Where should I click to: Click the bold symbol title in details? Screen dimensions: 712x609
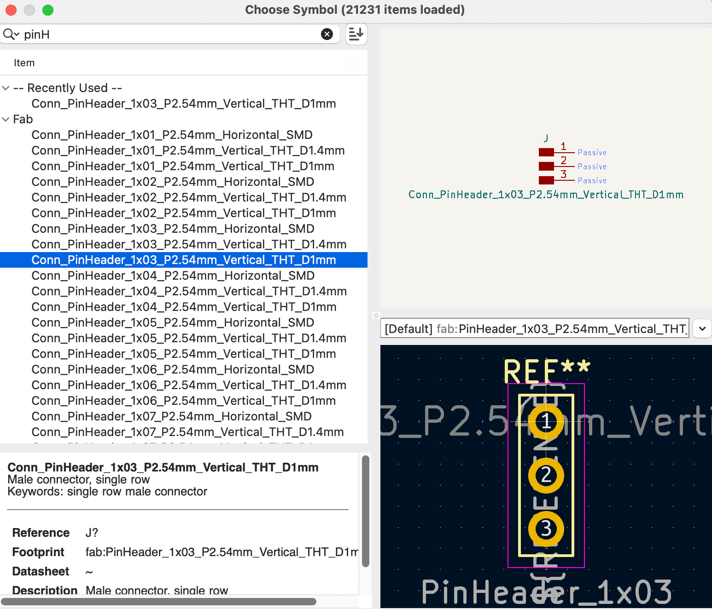163,467
